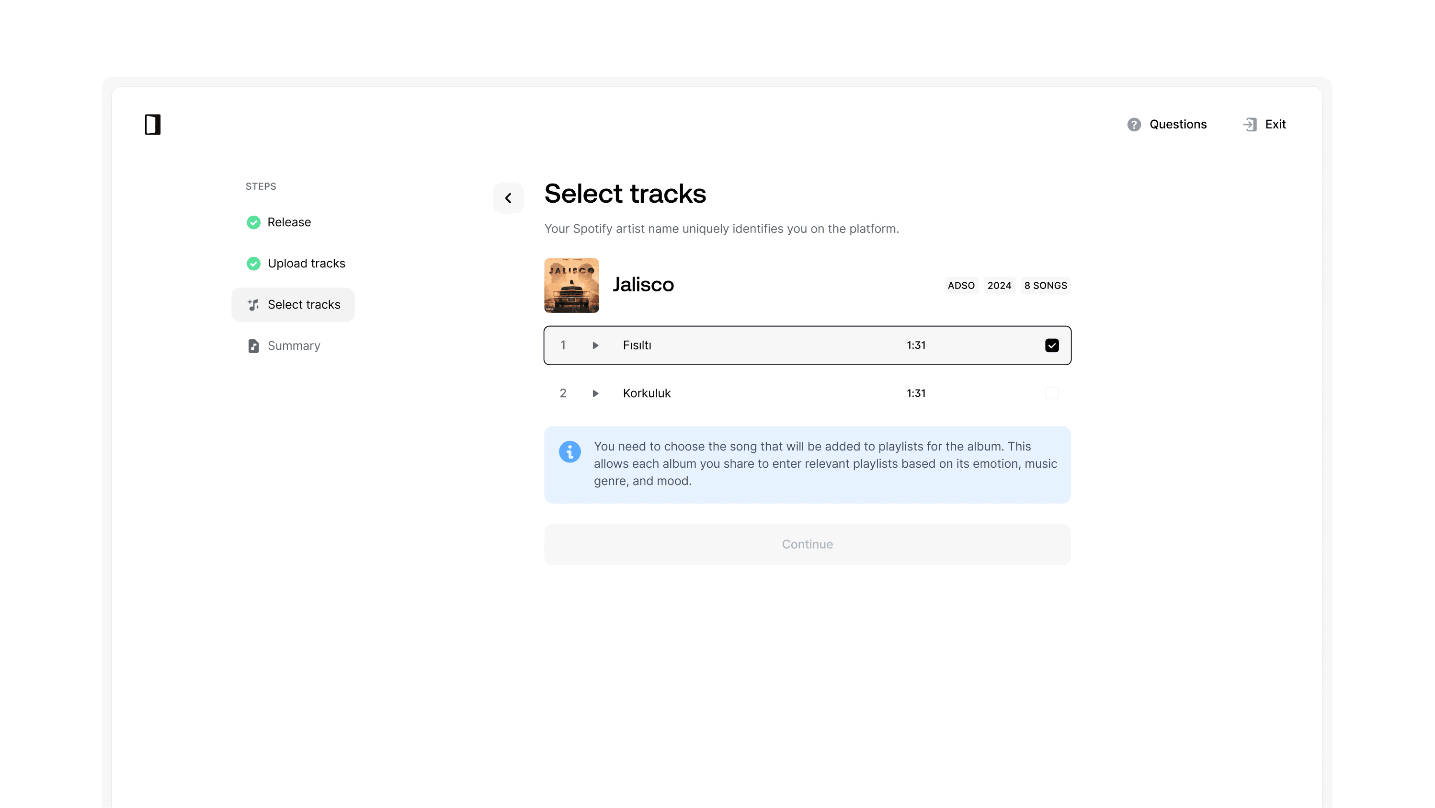Click the Upload tracks green checkmark

coord(253,264)
